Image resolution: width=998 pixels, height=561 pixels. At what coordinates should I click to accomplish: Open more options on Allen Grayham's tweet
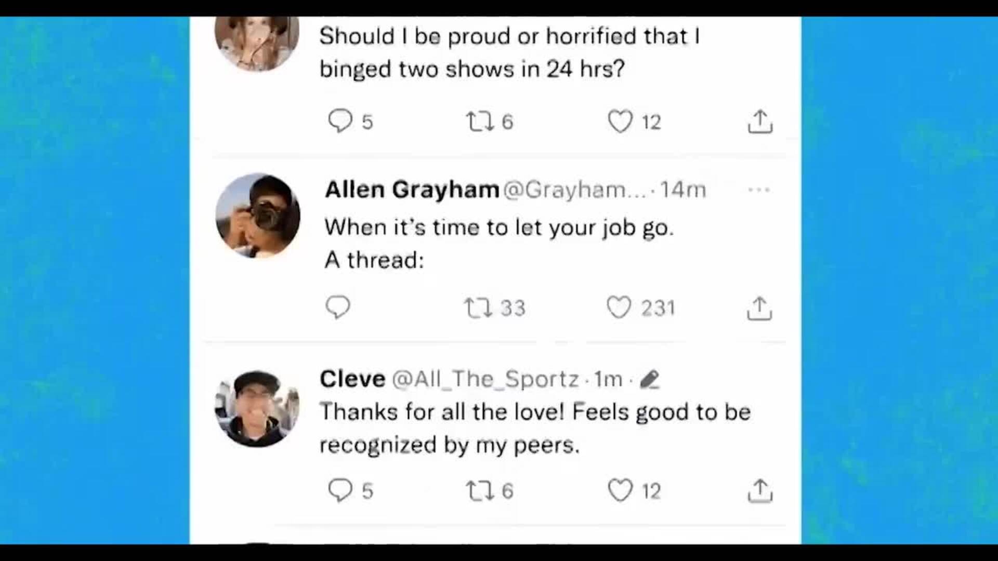coord(758,190)
